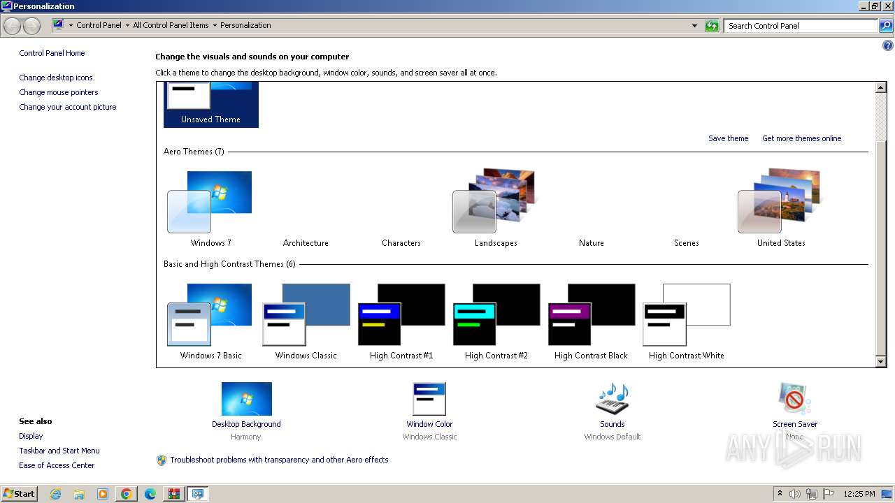The width and height of the screenshot is (895, 503).
Task: Open Sounds settings icon
Action: coord(613,399)
